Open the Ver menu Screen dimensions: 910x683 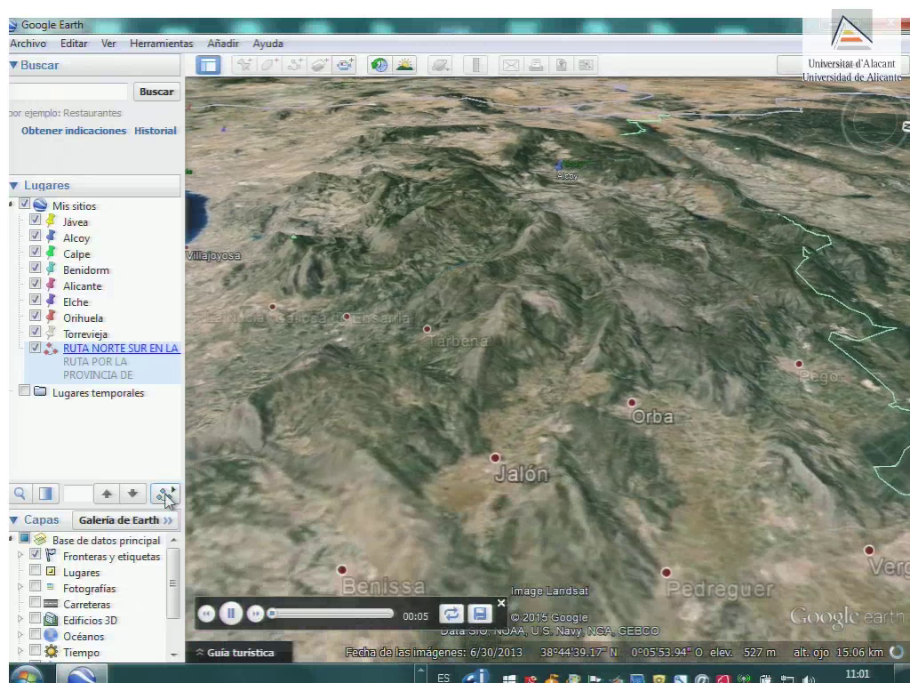tap(108, 44)
